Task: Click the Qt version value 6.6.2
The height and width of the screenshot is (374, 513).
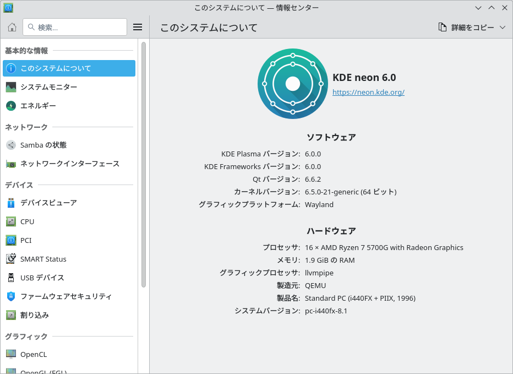Action: pyautogui.click(x=313, y=180)
